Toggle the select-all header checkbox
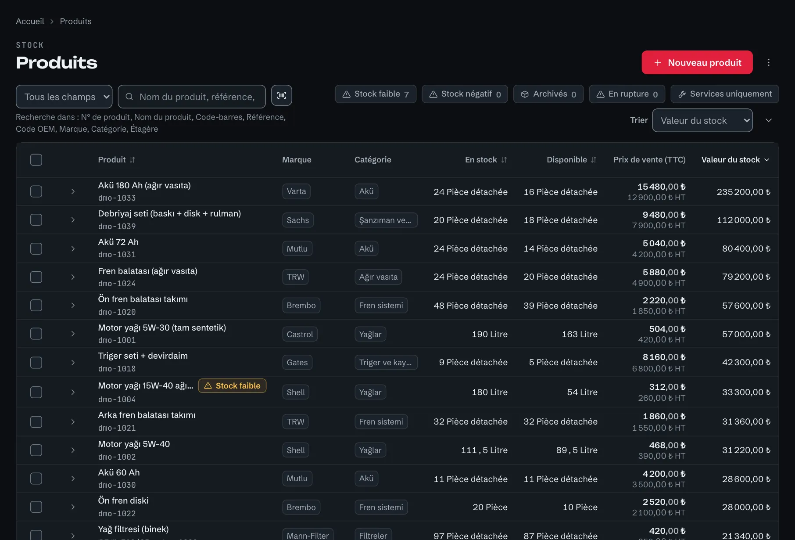795x540 pixels. (x=36, y=160)
